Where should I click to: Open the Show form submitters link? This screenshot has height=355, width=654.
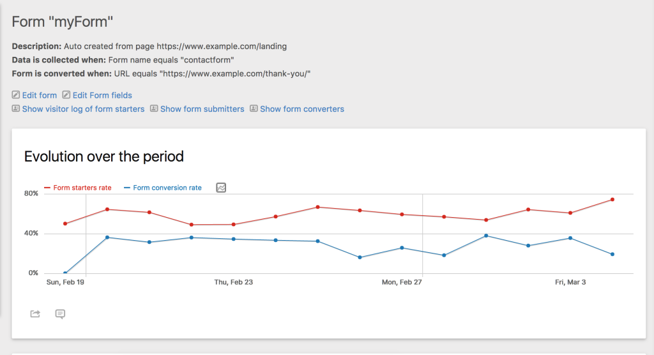(x=202, y=109)
